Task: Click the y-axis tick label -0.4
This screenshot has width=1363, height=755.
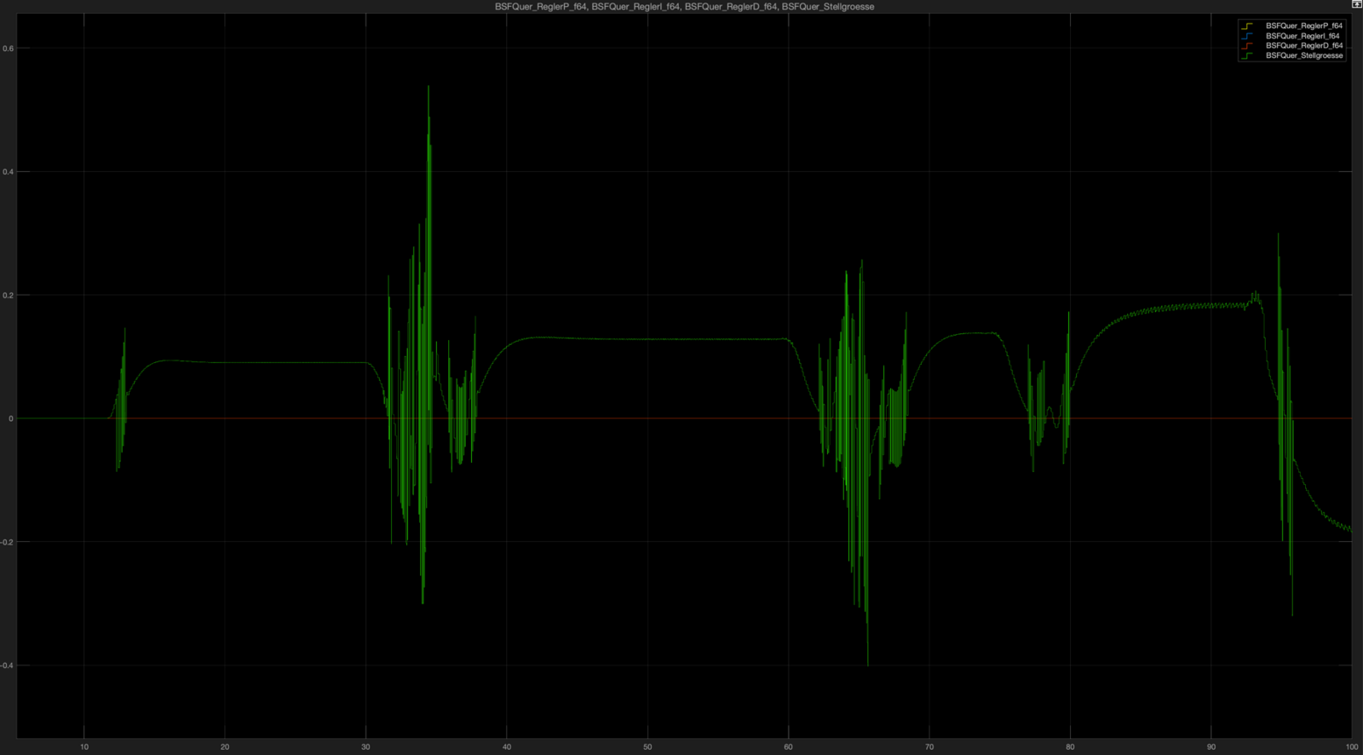Action: 8,666
